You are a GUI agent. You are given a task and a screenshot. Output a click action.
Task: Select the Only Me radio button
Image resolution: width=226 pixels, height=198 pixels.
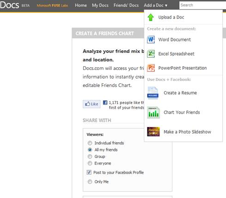[x=90, y=182]
